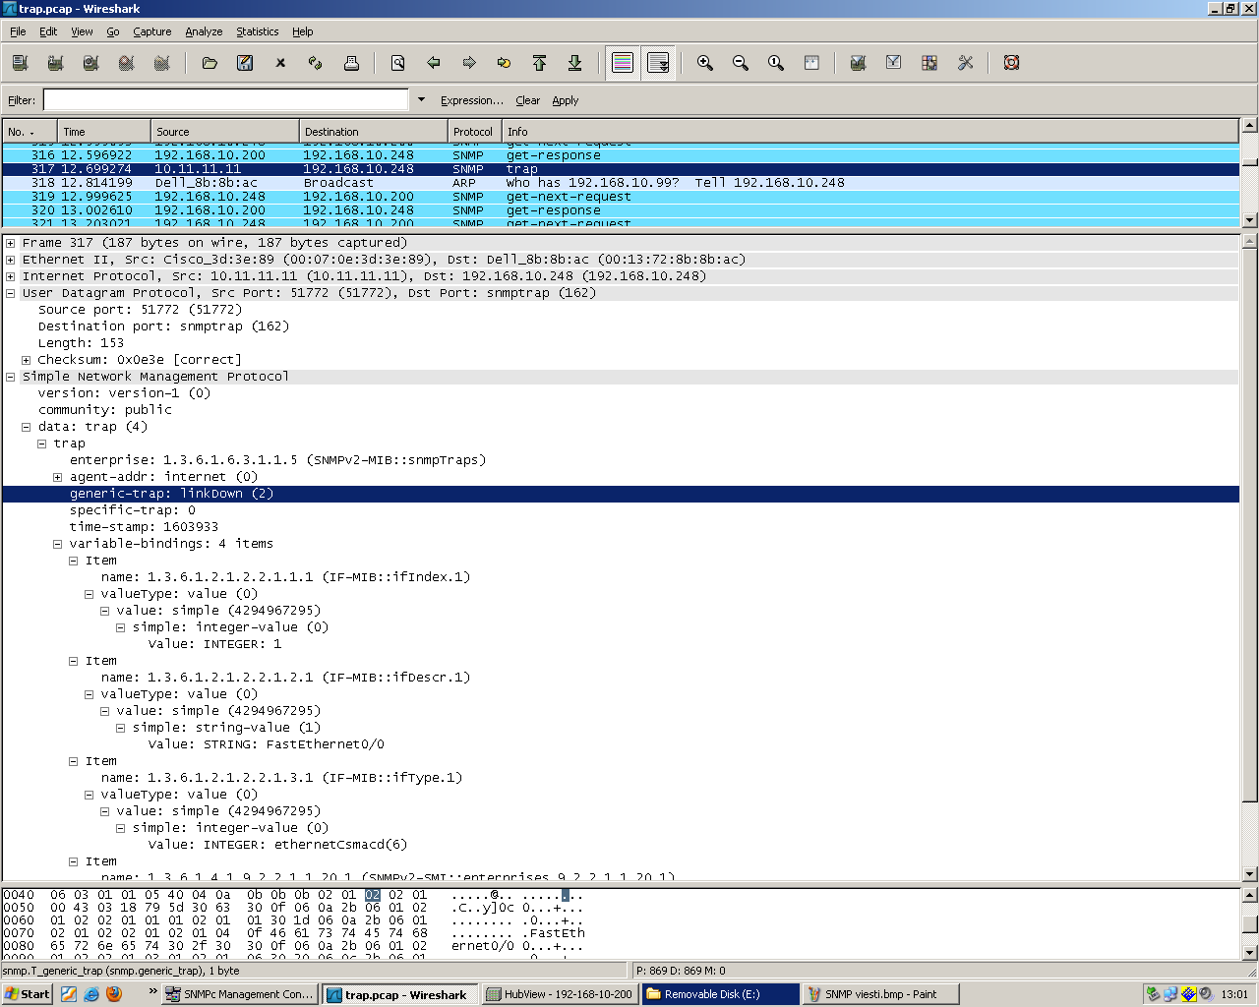Zoom in on packet text
This screenshot has width=1259, height=1007.
[705, 63]
